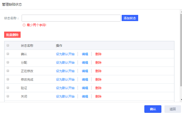
Task: Enable the checkbox beside 验证
Action: pos(8,88)
